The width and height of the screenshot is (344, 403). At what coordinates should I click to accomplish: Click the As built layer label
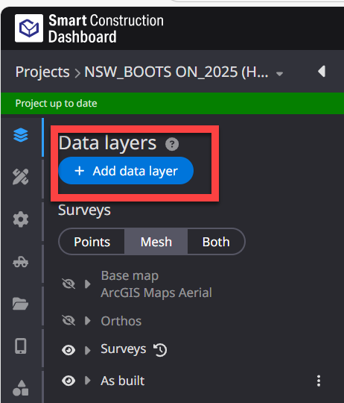(123, 381)
